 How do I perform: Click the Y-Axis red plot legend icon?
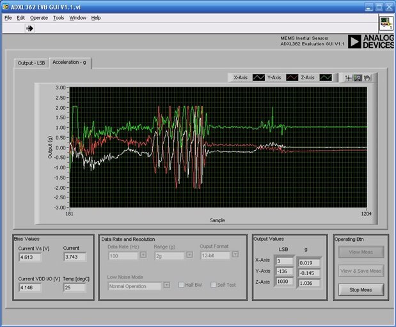292,77
